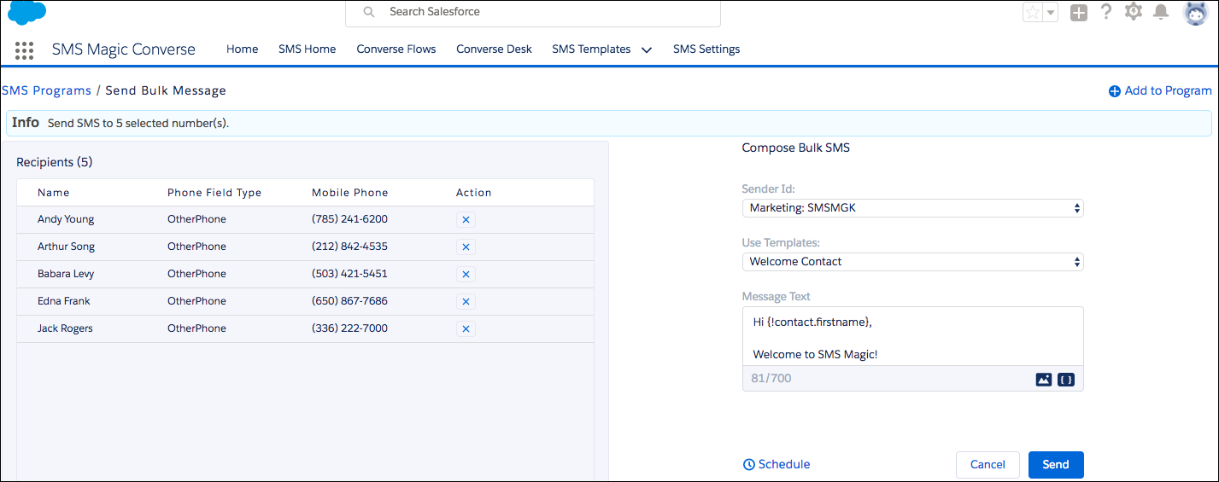Open the Converse Desk tab

coord(495,49)
